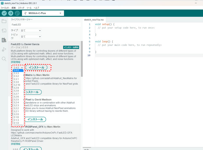Viewport: 203px width, 150px height.
Task: Select version 3.2.5 in list
Action: coord(18,100)
